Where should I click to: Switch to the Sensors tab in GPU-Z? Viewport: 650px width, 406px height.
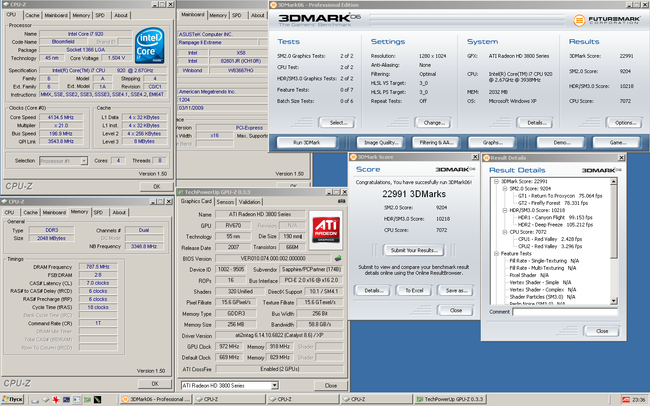(225, 202)
